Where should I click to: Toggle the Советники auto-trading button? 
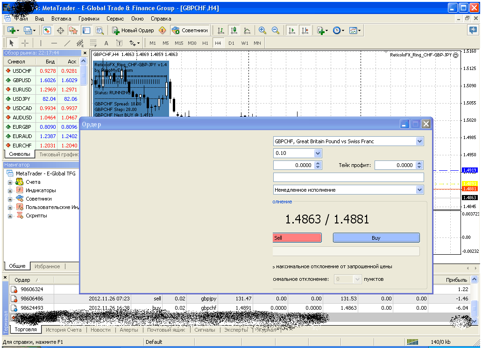(190, 30)
